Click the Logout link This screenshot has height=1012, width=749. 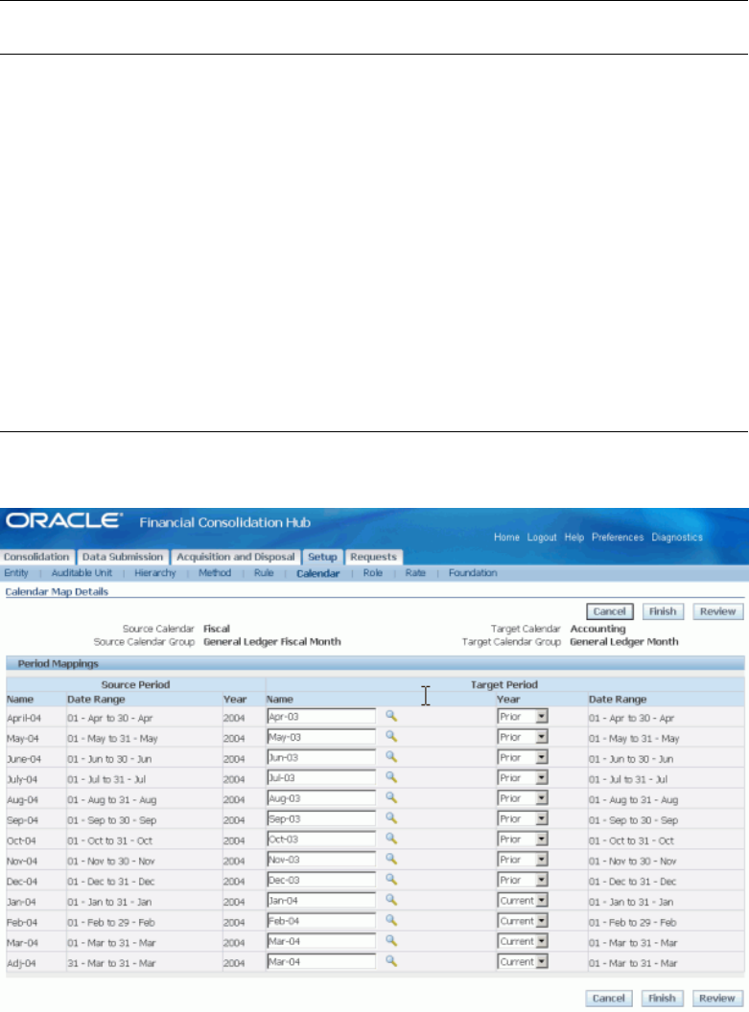(x=542, y=537)
